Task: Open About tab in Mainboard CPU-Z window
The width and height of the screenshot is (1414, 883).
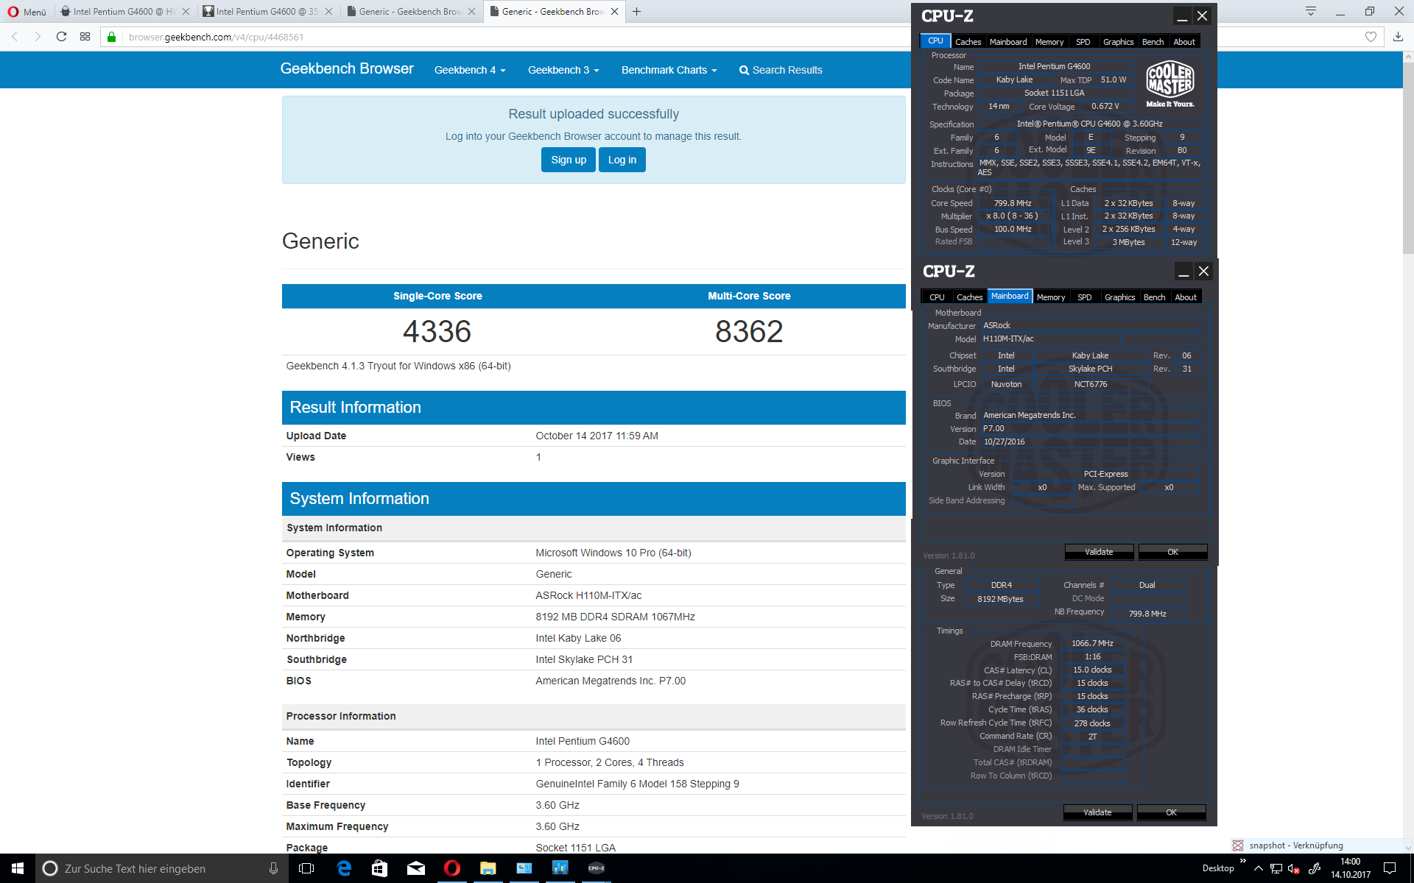Action: (1186, 297)
